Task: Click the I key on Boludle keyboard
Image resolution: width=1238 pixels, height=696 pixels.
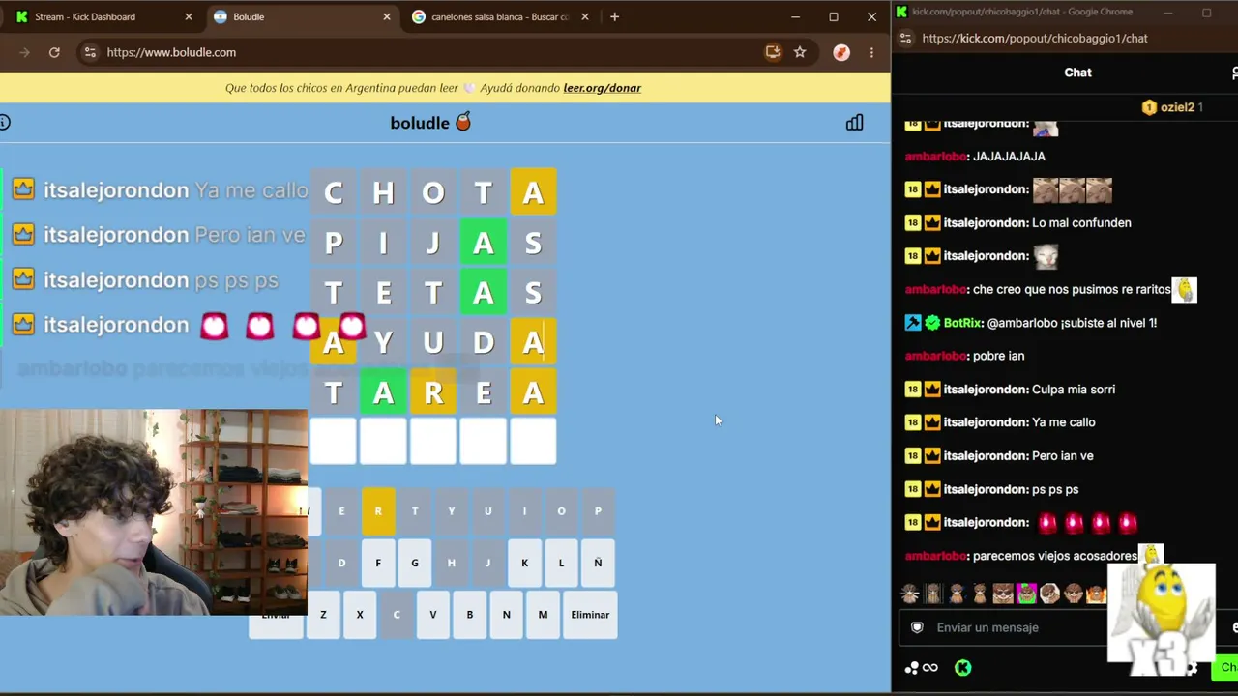Action: 524,511
